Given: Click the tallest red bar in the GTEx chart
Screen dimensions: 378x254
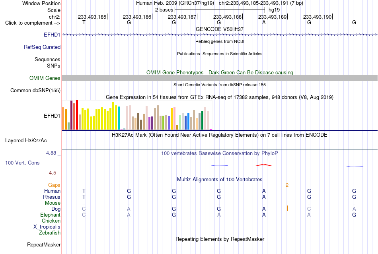Looking at the screenshot, I should (x=77, y=115).
